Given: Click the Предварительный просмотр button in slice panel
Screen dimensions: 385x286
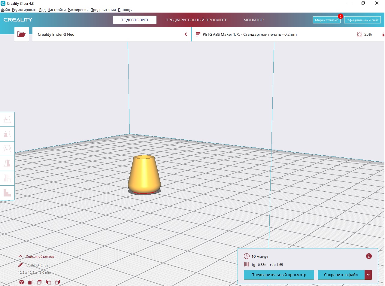Looking at the screenshot, I should 279,275.
